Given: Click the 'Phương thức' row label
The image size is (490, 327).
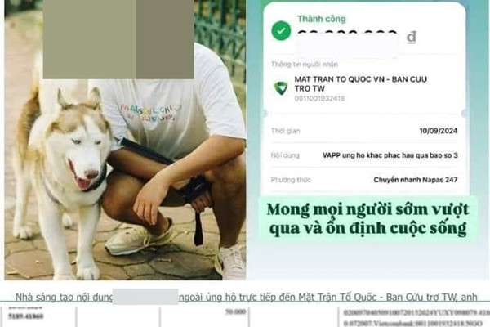Looking at the screenshot, I should (x=291, y=180).
